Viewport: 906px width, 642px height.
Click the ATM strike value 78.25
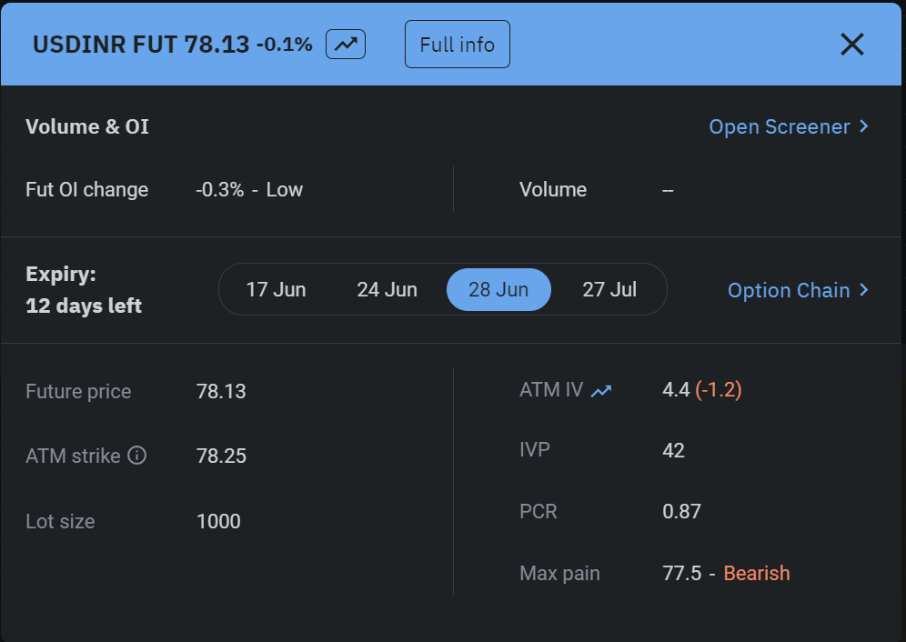(x=221, y=456)
